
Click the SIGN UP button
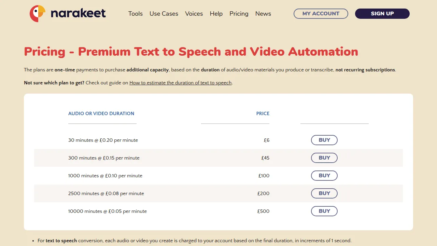382,14
